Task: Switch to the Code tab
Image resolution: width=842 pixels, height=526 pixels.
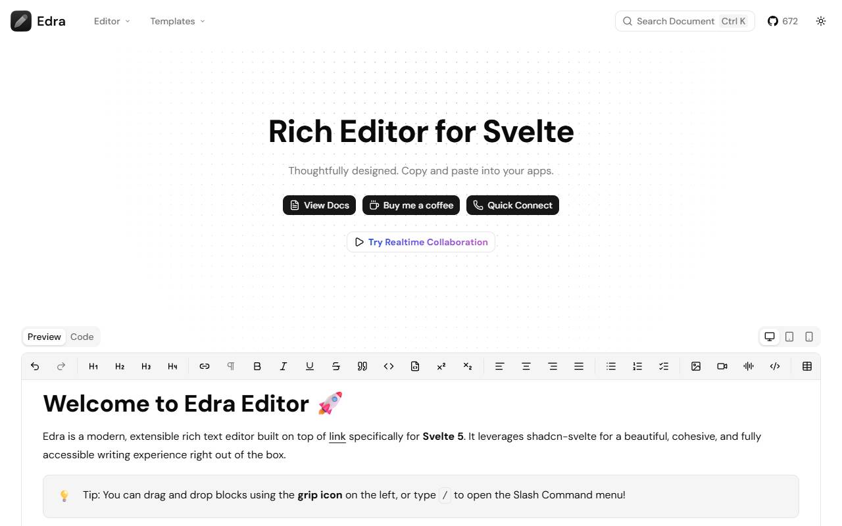Action: (x=82, y=337)
